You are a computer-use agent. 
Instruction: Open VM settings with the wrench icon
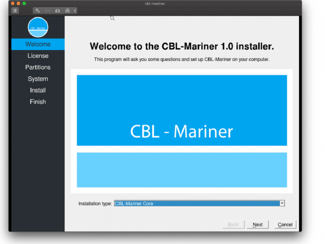point(37,10)
